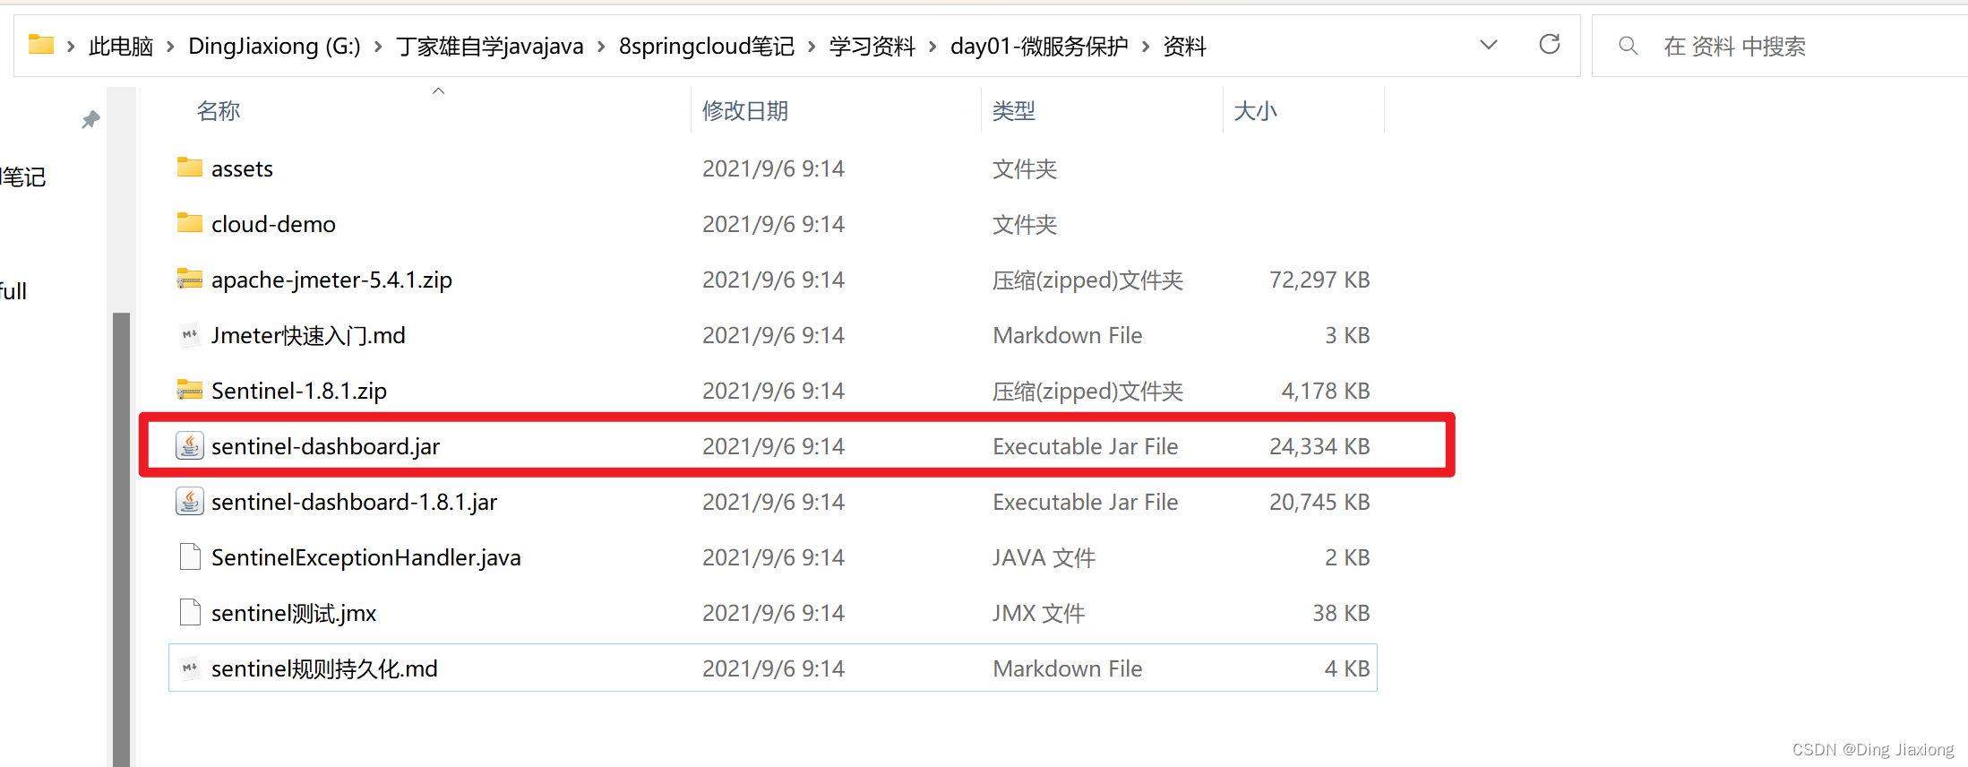This screenshot has width=1968, height=767.
Task: Click 资料 in breadcrumb path
Action: 1184,46
